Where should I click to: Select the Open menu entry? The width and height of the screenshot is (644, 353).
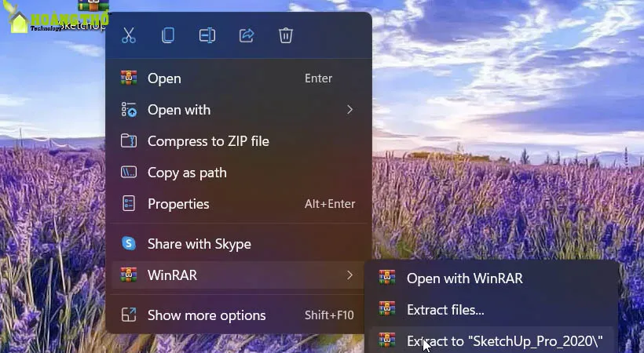point(238,78)
